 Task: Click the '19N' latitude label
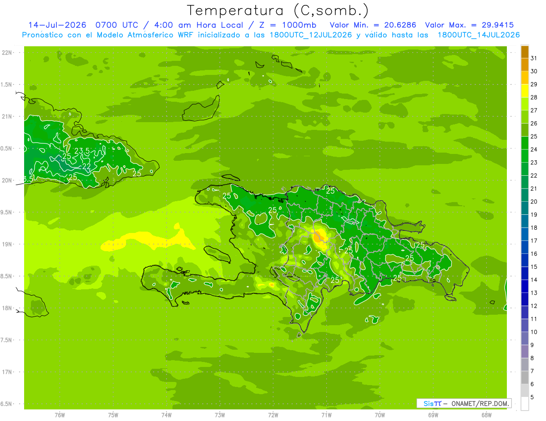tap(7, 244)
